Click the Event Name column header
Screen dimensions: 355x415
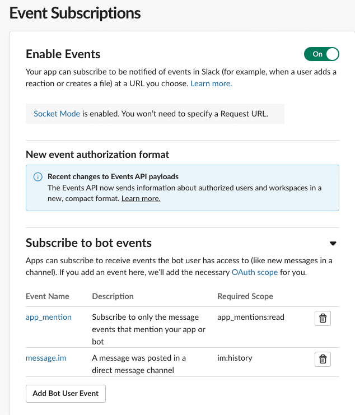[x=48, y=296]
